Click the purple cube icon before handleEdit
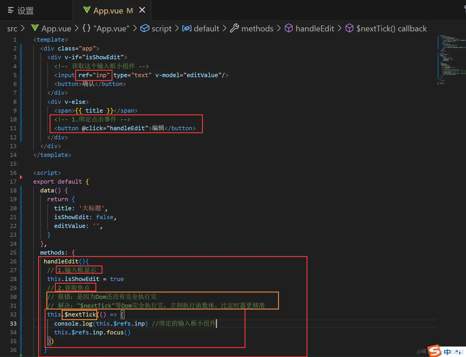 coord(289,28)
